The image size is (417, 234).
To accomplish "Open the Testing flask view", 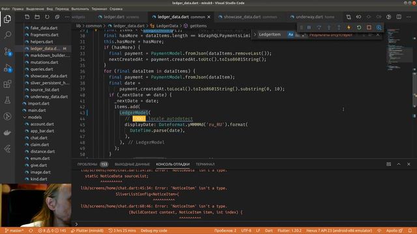I will pos(7,100).
